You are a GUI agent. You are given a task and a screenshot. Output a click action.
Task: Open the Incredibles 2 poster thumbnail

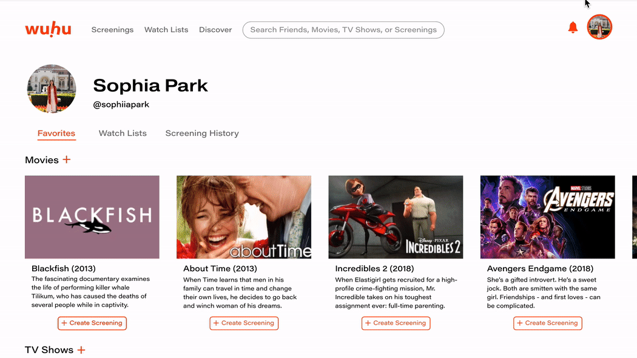pos(396,217)
